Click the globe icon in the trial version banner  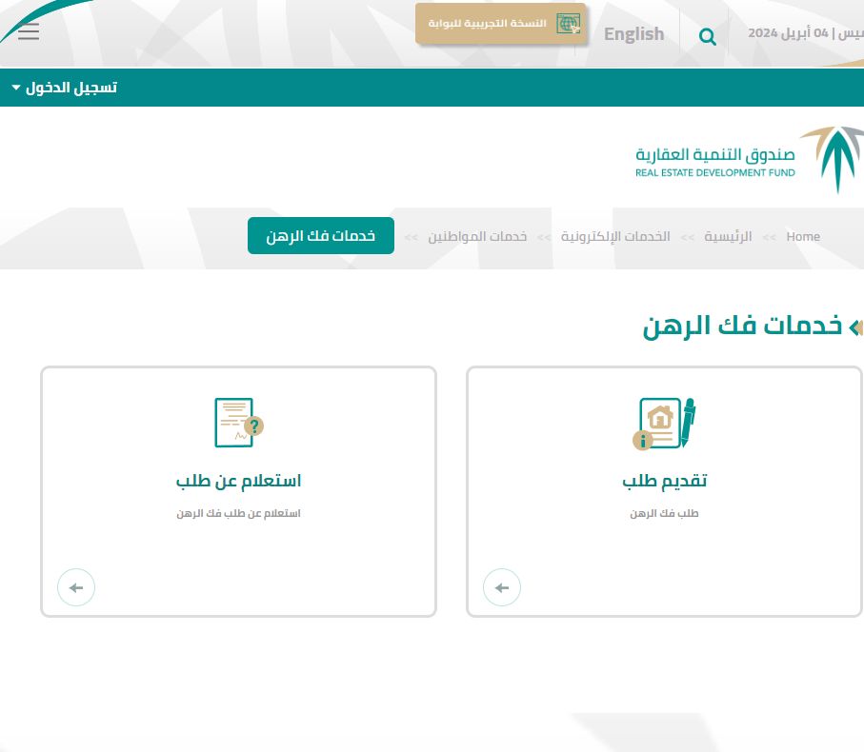coord(569,23)
